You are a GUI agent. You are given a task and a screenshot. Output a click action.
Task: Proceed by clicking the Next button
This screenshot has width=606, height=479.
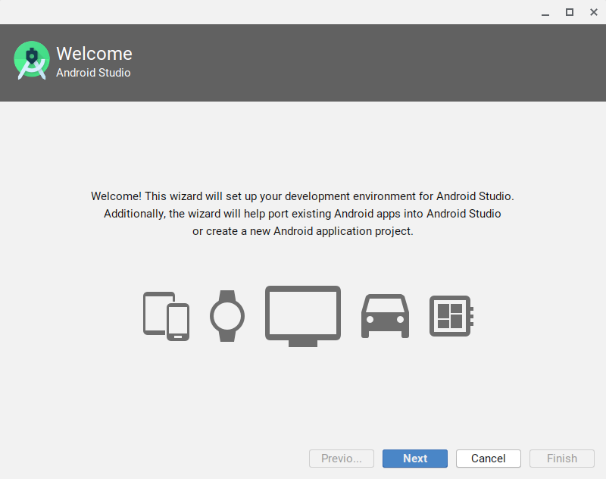point(415,459)
